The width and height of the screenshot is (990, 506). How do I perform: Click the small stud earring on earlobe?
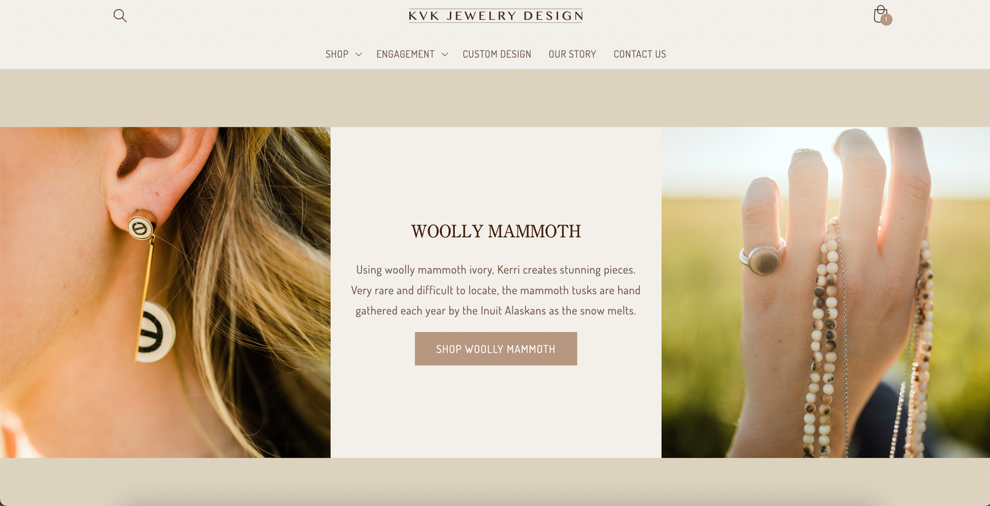[x=140, y=228]
